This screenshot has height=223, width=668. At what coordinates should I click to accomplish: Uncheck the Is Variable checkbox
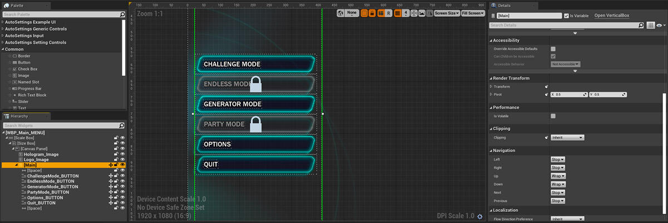(x=567, y=16)
